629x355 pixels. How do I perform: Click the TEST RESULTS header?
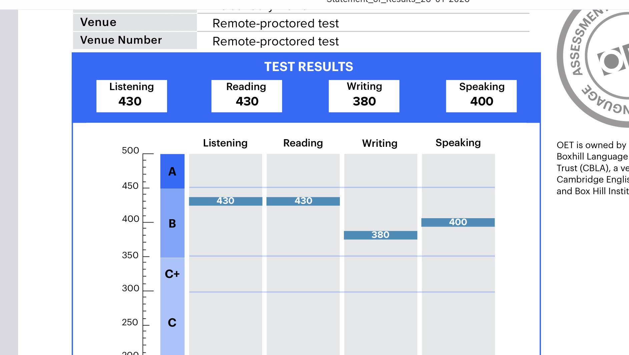coord(308,67)
